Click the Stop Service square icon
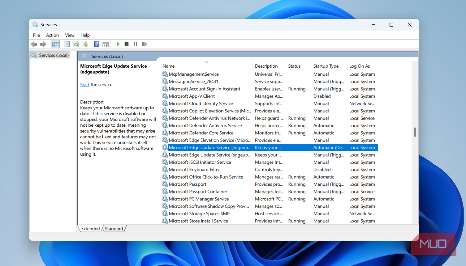466x266 pixels. pos(127,44)
